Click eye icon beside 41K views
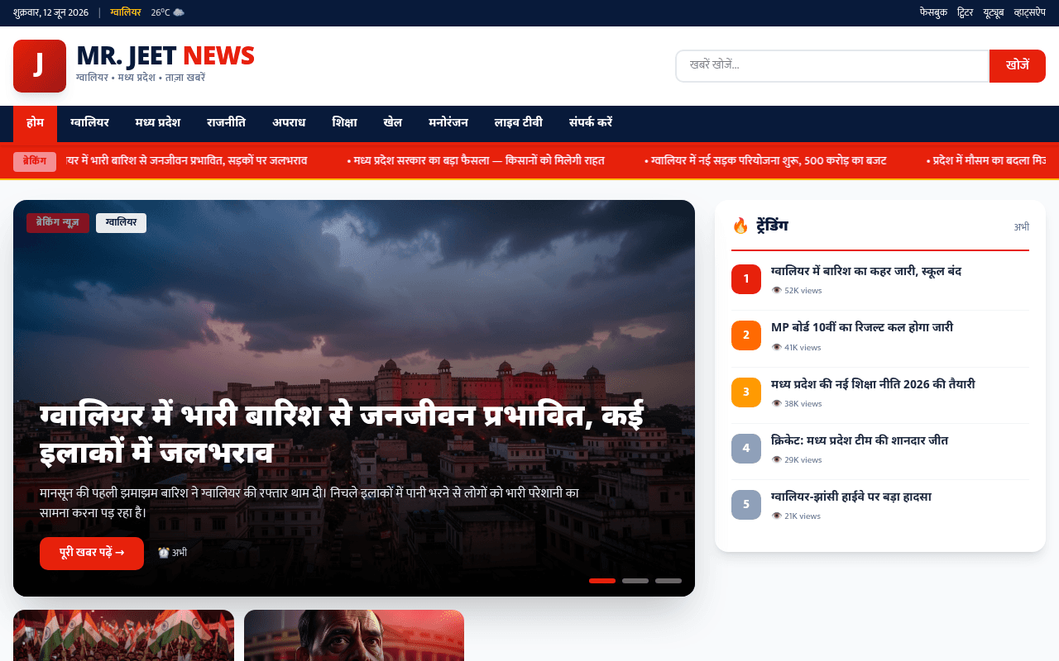The width and height of the screenshot is (1059, 661). [x=776, y=347]
